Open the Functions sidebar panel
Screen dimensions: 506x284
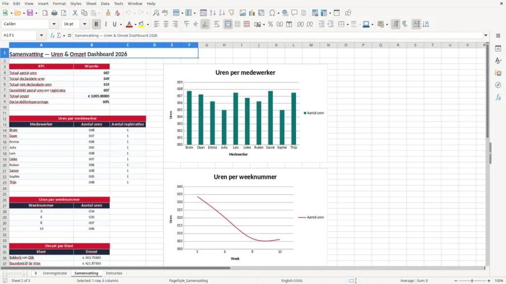coord(498,97)
